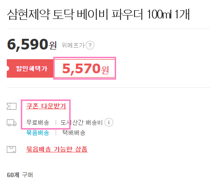
Task: Click the 택배배송 delivery method text
Action: tap(74, 132)
